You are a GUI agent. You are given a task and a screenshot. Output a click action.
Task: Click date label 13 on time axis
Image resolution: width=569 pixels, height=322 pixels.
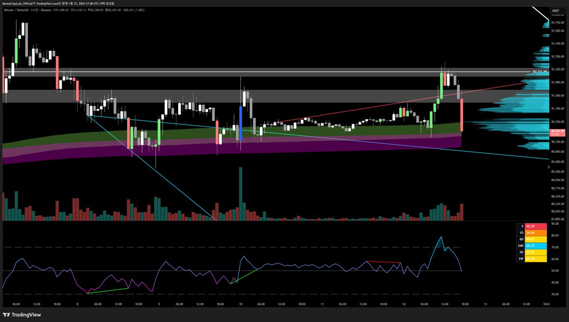pos(485,304)
